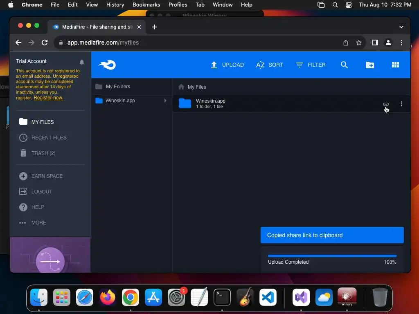This screenshot has width=419, height=314.
Task: Click the My Files breadcrumb text
Action: pos(197,87)
